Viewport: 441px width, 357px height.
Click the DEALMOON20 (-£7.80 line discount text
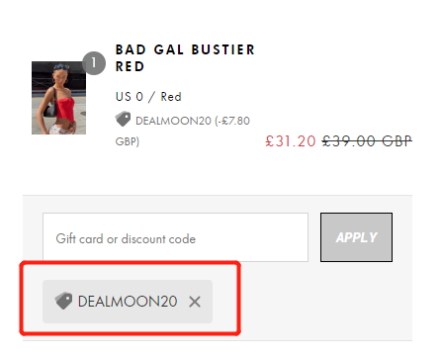(193, 121)
